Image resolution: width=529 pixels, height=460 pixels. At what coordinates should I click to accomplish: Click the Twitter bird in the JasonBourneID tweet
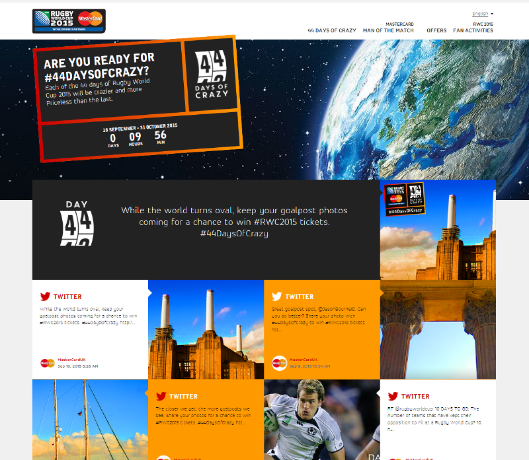(276, 296)
